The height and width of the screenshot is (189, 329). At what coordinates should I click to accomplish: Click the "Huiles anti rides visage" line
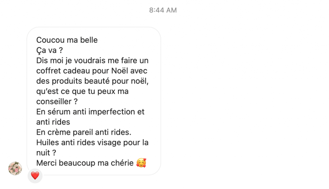pos(92,142)
